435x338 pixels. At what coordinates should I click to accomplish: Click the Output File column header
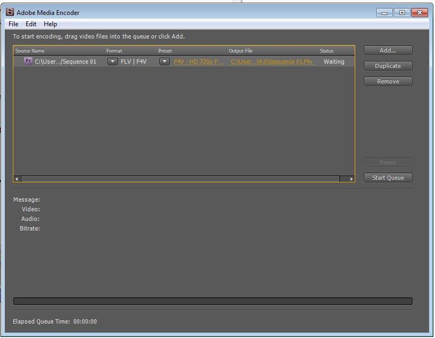tap(272, 51)
